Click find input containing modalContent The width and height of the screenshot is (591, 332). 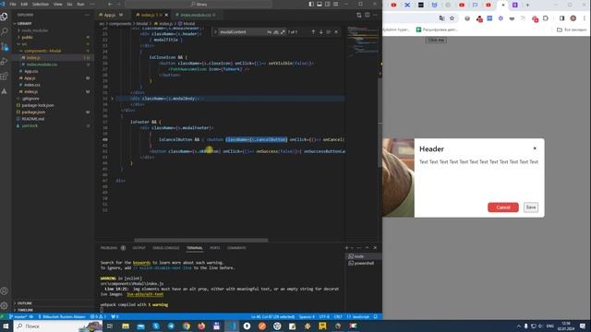[242, 32]
